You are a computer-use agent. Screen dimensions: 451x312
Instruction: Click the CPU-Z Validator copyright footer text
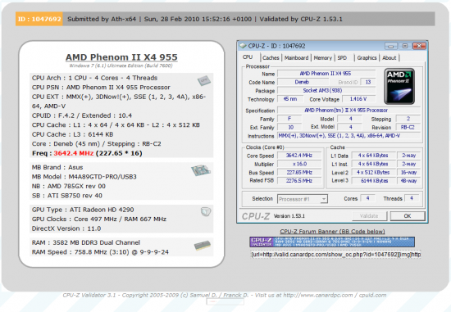(x=225, y=295)
